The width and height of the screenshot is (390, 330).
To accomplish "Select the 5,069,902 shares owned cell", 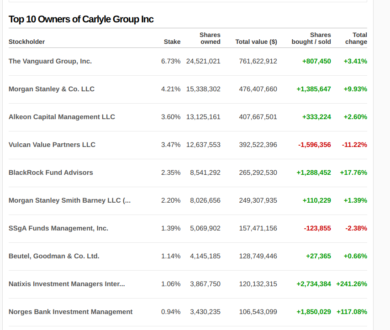I will (205, 228).
